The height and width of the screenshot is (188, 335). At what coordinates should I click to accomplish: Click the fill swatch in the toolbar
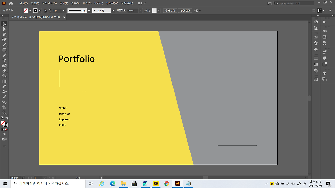point(3,123)
